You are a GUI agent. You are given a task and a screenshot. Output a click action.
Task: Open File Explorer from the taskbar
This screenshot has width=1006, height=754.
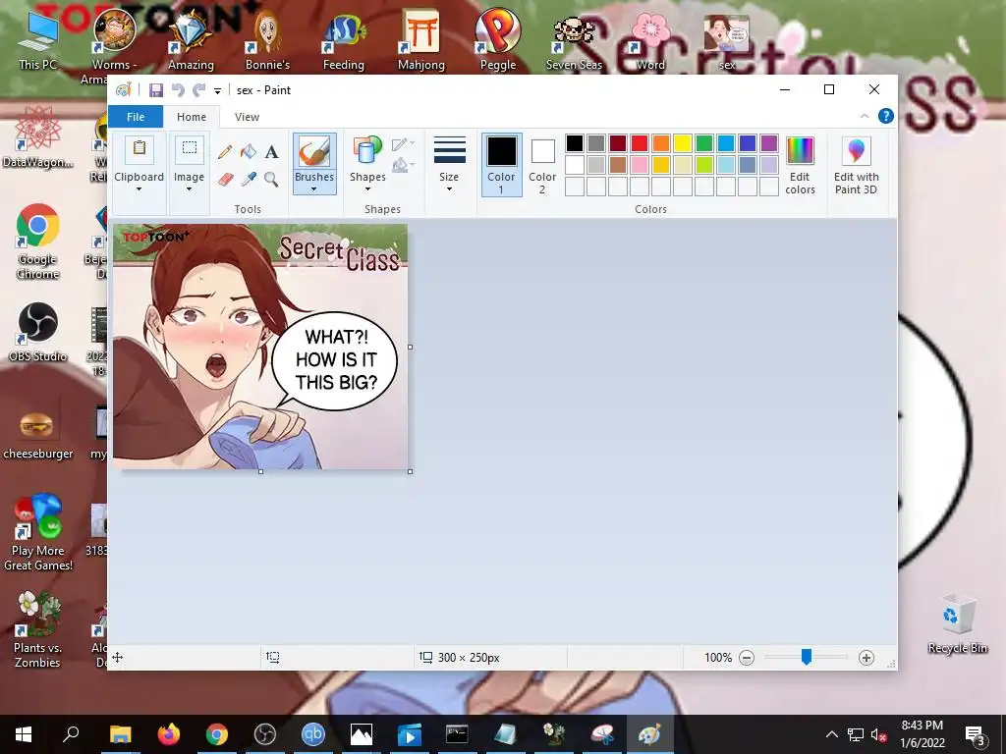pyautogui.click(x=120, y=734)
